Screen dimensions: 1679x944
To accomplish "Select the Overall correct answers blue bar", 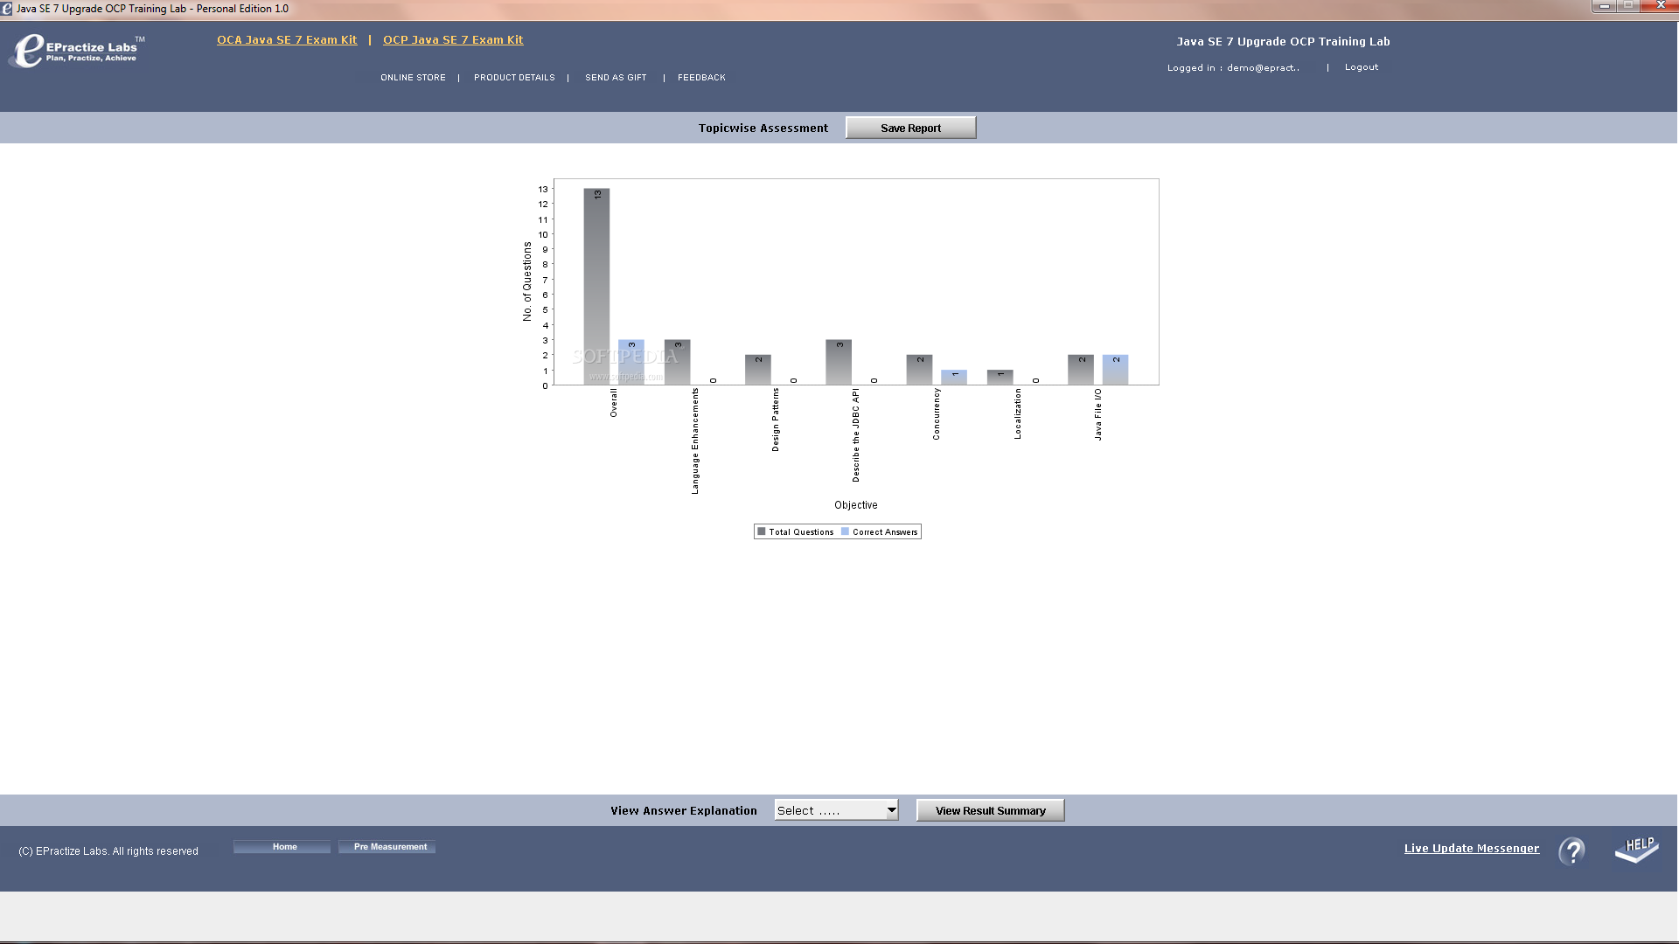I will (x=631, y=362).
